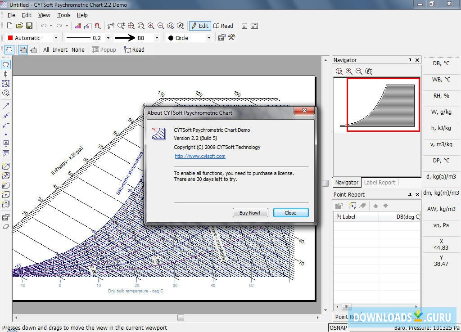Viewport: 461px width, 332px height.
Task: Click the text label tool in left toolbar
Action: 6,144
